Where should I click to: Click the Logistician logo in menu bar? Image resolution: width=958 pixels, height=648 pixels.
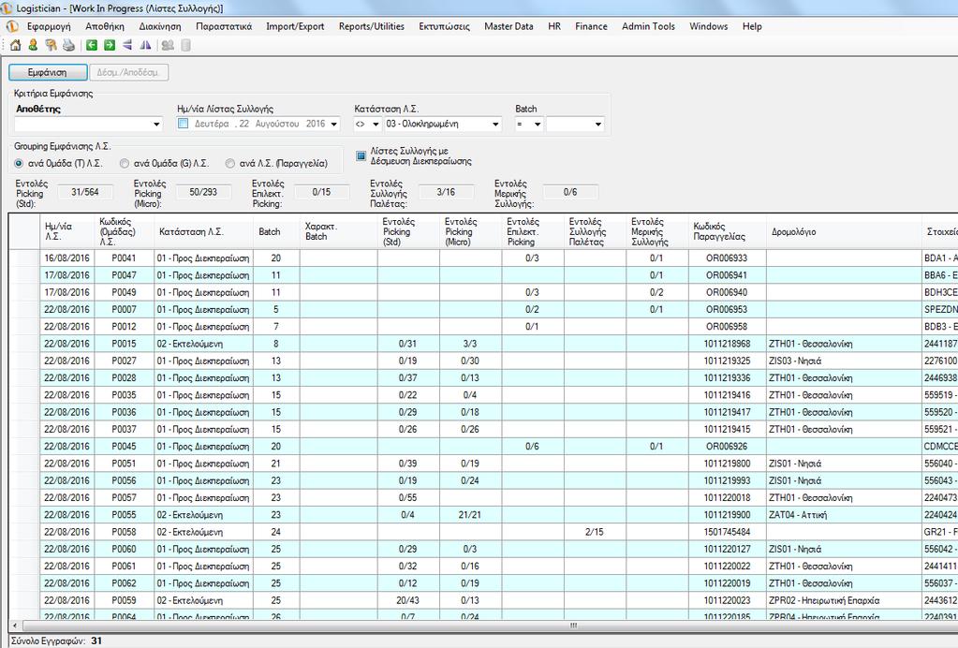coord(12,27)
